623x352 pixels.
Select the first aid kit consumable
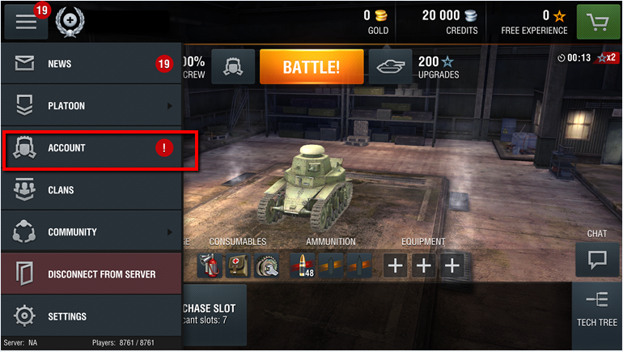click(x=238, y=265)
